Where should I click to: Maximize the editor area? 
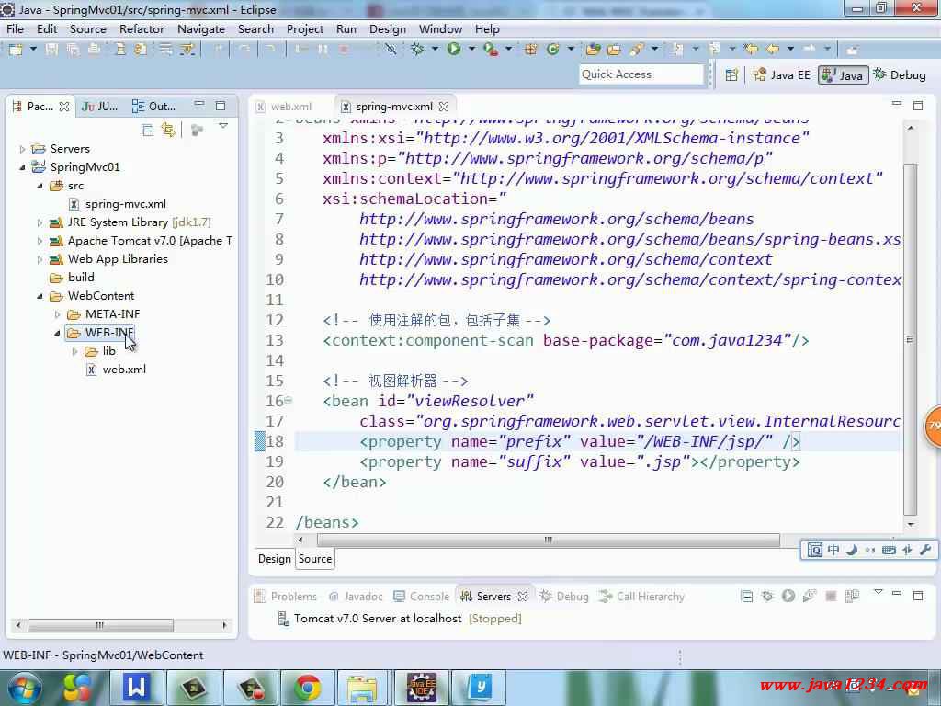click(918, 105)
